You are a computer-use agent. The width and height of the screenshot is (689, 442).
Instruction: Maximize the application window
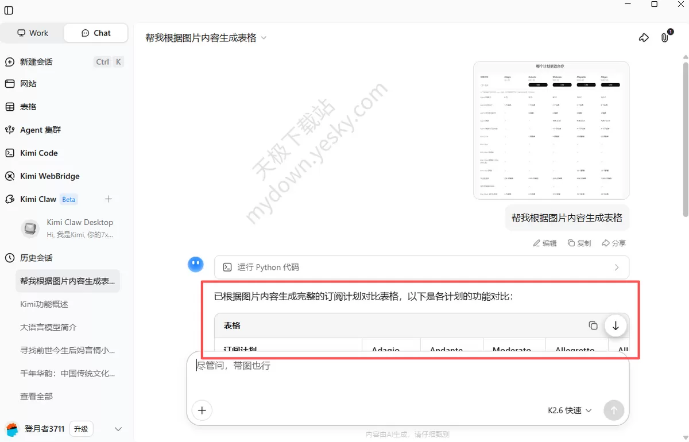point(654,4)
